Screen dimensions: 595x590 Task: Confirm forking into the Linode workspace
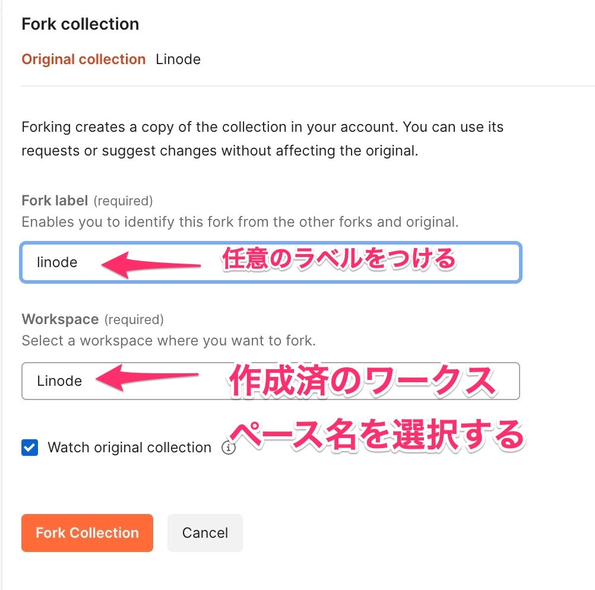pyautogui.click(x=87, y=532)
